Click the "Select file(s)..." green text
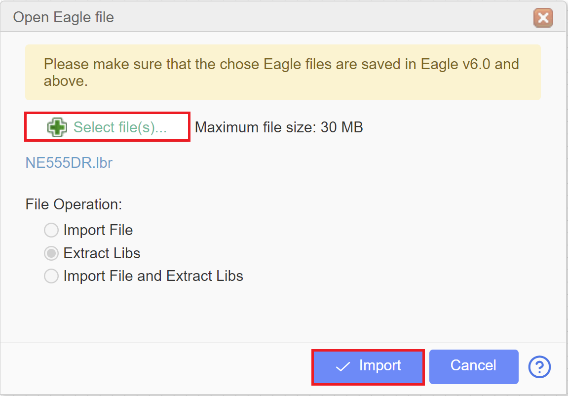The image size is (568, 396). pos(120,127)
